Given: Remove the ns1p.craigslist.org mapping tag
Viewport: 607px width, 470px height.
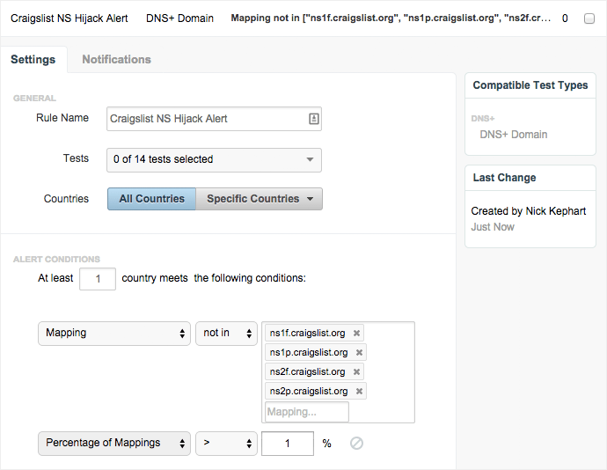Looking at the screenshot, I should (x=358, y=353).
